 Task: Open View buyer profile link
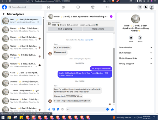click(87, 40)
